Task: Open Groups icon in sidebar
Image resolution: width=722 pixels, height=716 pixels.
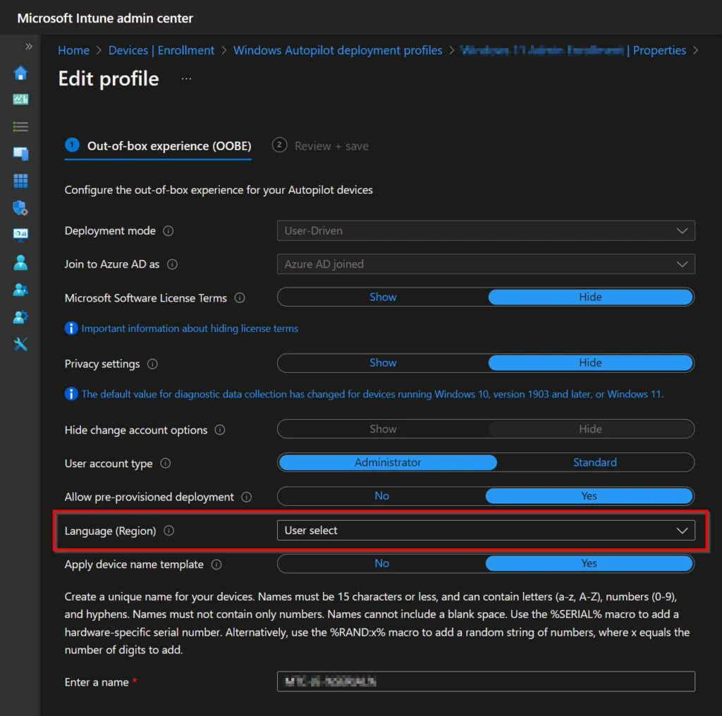Action: pyautogui.click(x=20, y=290)
